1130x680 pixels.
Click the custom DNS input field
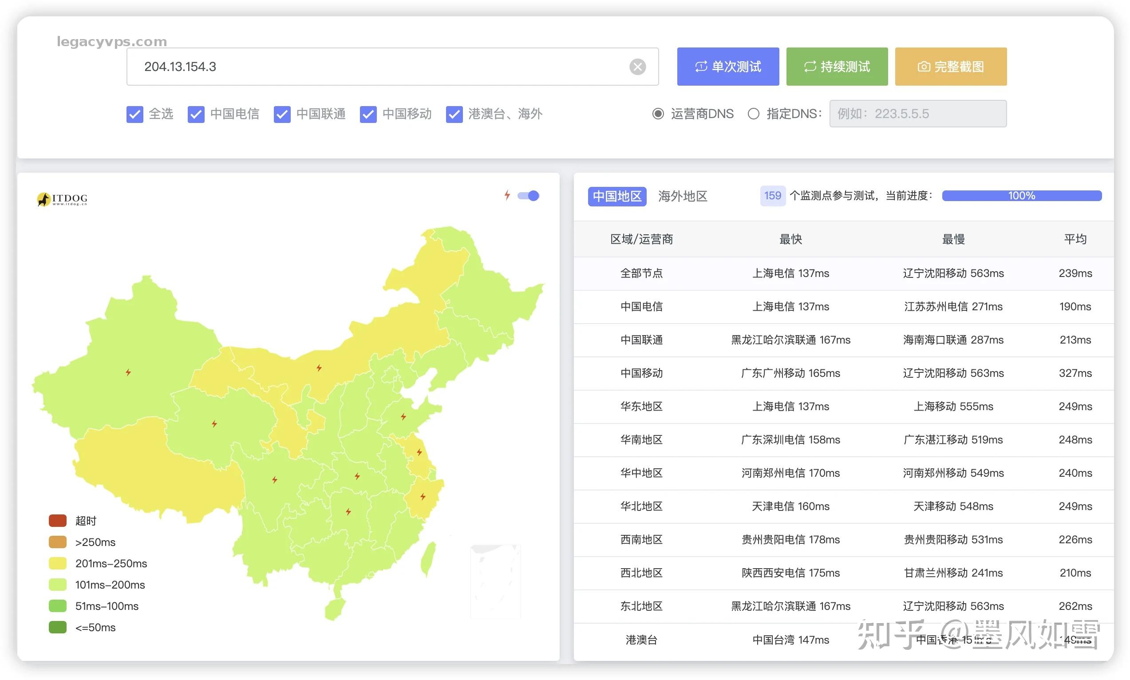point(918,114)
